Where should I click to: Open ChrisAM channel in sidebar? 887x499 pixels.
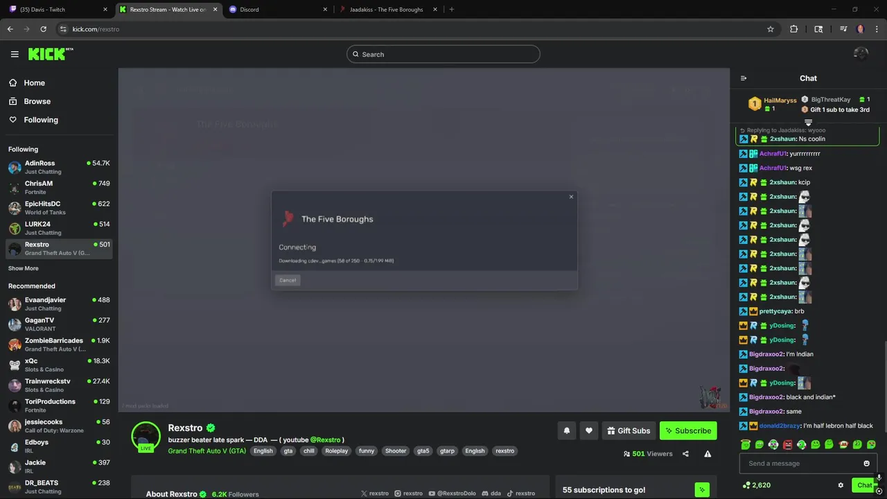[x=59, y=187]
